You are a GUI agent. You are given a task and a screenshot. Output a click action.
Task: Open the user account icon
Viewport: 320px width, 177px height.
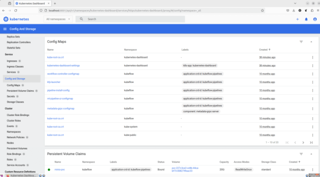pyautogui.click(x=315, y=19)
